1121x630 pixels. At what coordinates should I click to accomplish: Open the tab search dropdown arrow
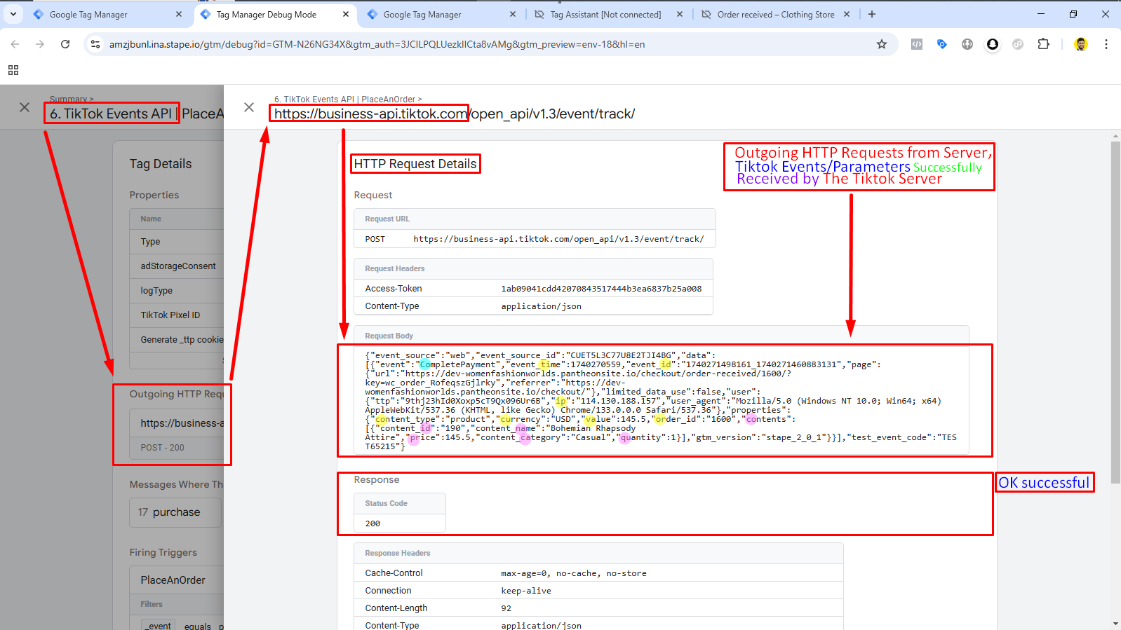click(13, 14)
